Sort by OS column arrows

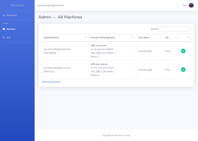click(176, 37)
